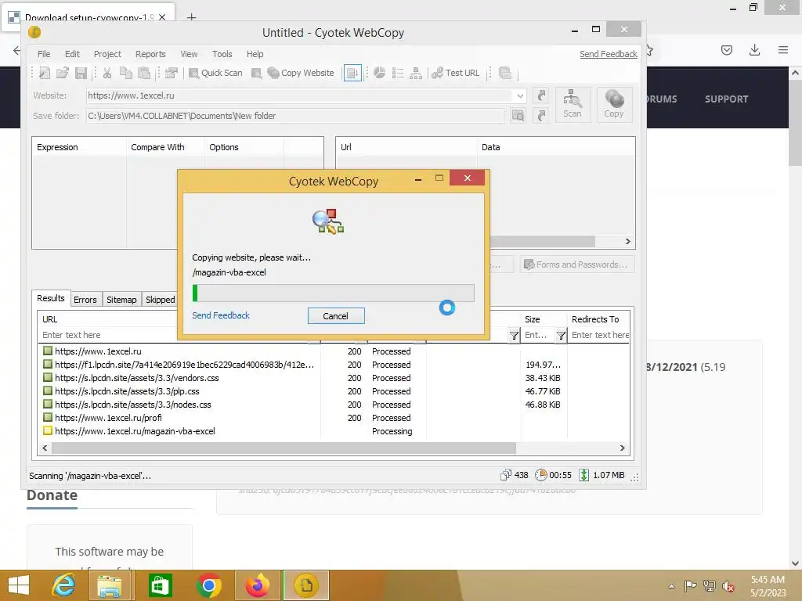Click filter funnel icon left of Size filter

coord(514,335)
